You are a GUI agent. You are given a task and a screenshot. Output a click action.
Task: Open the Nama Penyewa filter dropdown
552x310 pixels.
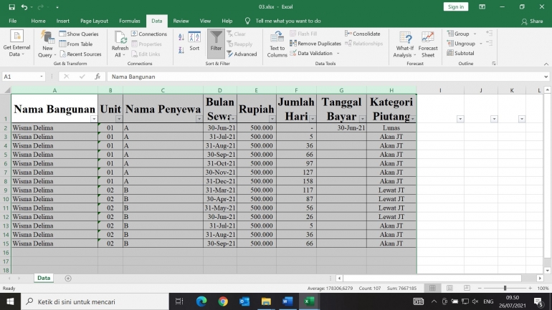click(199, 119)
